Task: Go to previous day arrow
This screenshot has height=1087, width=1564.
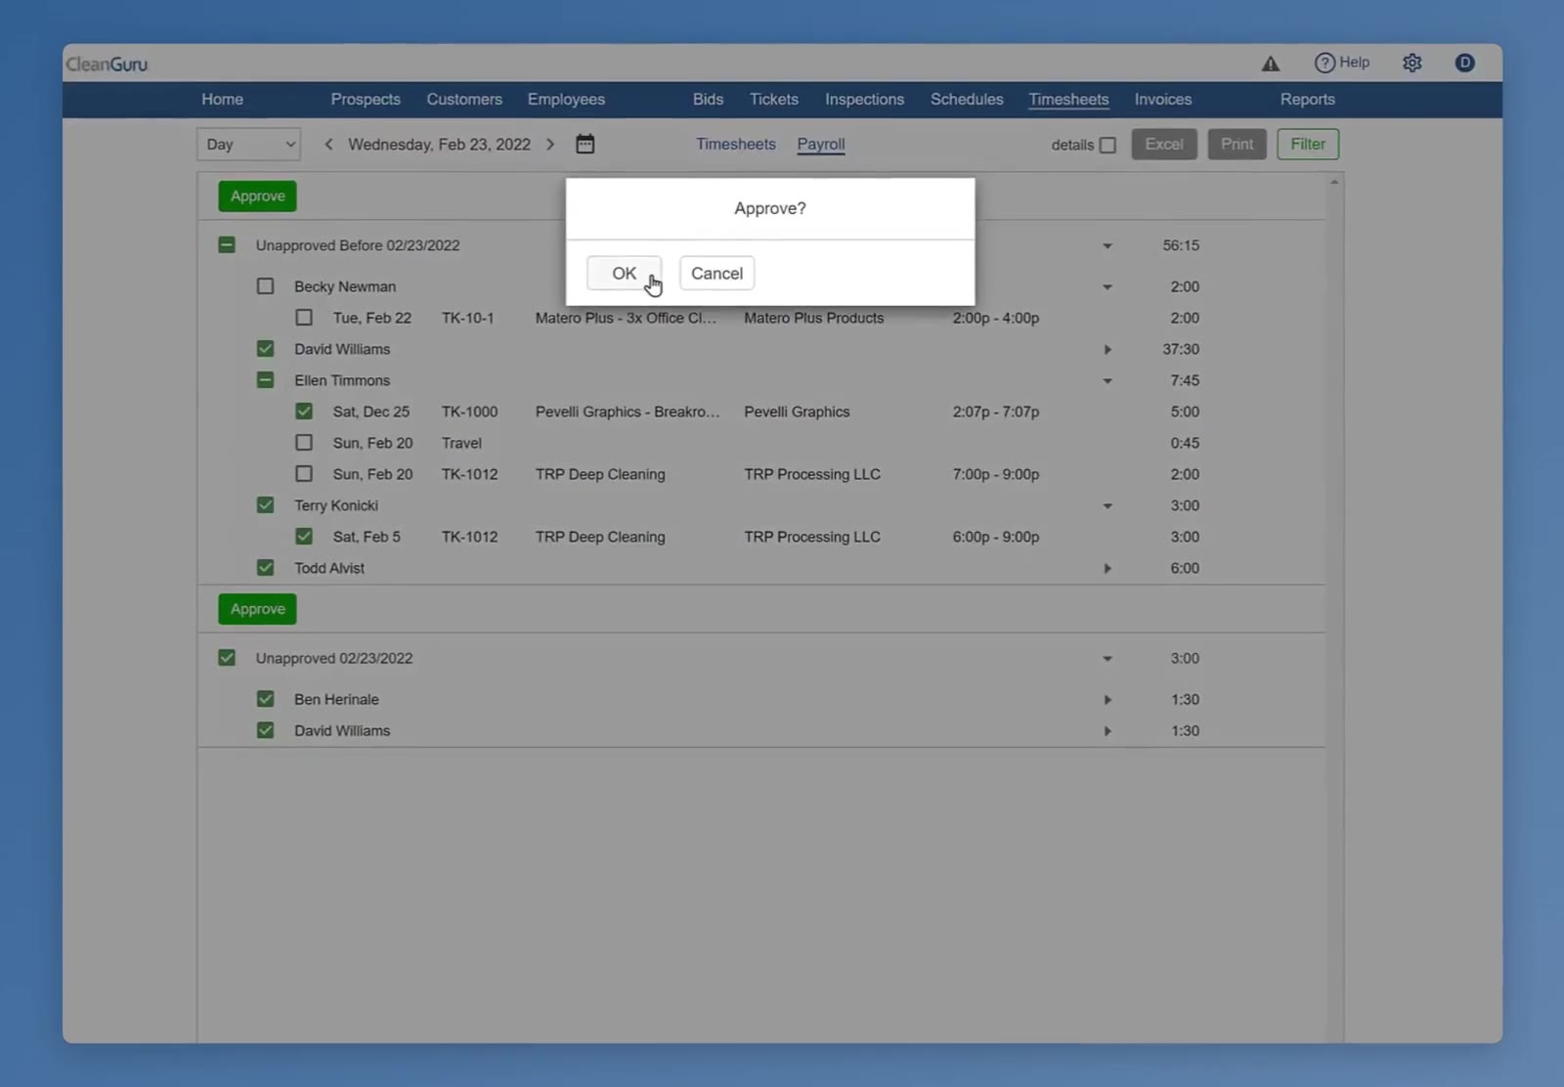Action: click(328, 144)
